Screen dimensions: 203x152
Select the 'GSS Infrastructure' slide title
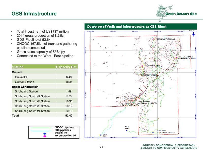34,14
